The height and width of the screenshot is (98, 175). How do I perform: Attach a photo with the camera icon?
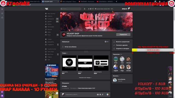[98, 94]
